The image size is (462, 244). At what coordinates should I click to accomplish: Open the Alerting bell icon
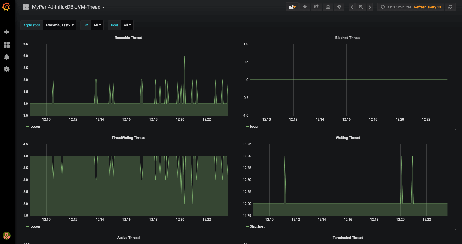(x=7, y=57)
